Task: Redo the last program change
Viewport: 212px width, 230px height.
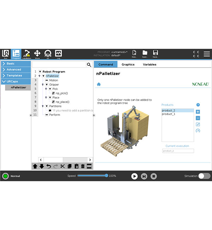Action: click(x=55, y=166)
